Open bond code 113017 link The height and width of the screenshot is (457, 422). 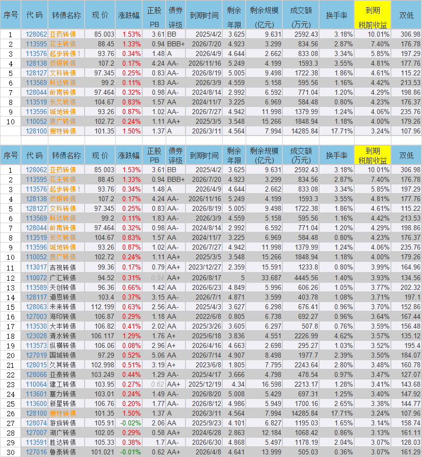36,267
